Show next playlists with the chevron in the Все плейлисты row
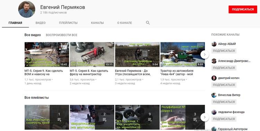The image size is (260, 131). (205, 117)
